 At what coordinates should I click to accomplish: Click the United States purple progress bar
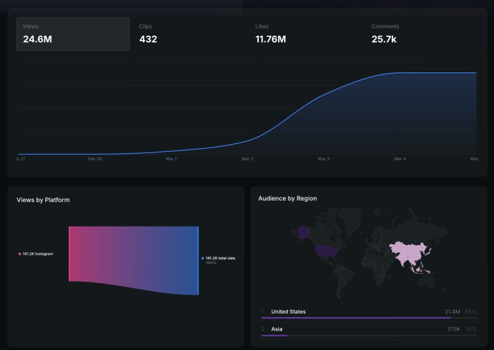click(x=356, y=318)
